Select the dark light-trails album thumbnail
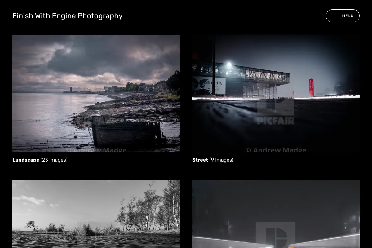The width and height of the screenshot is (372, 248). (276, 214)
